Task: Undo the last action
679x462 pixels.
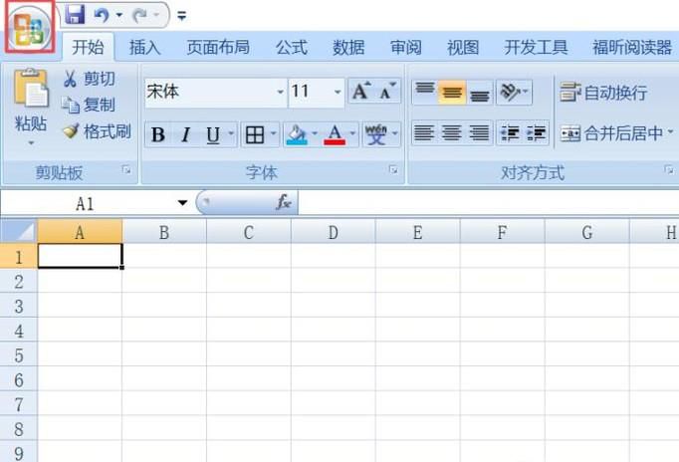Action: point(102,15)
